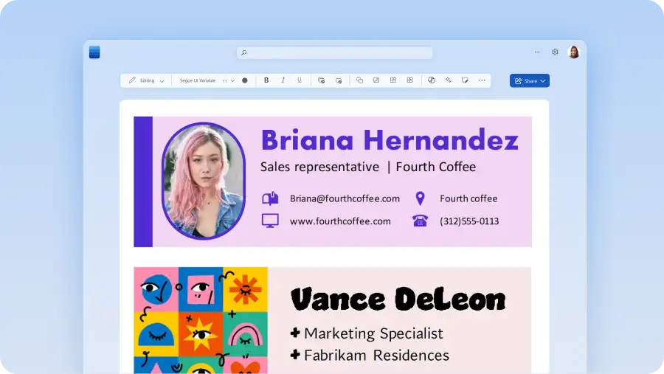Click the monitor icon beside website
This screenshot has height=374, width=664.
(x=270, y=221)
